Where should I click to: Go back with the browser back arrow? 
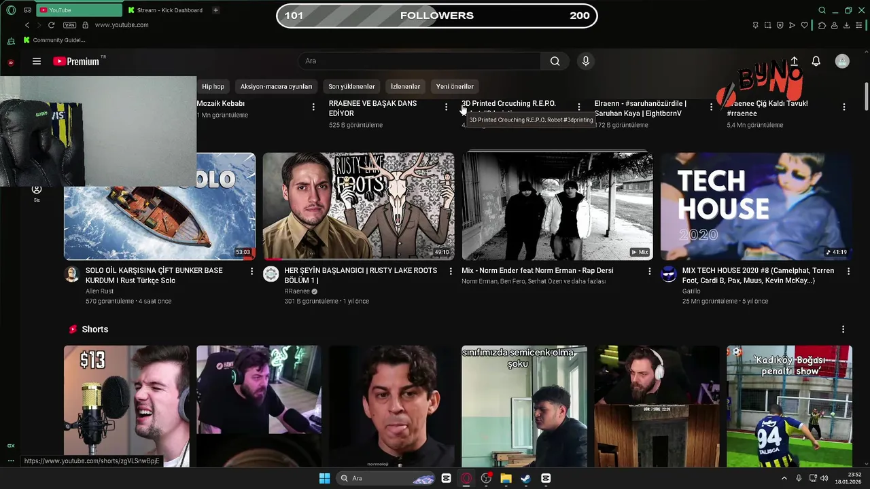27,25
